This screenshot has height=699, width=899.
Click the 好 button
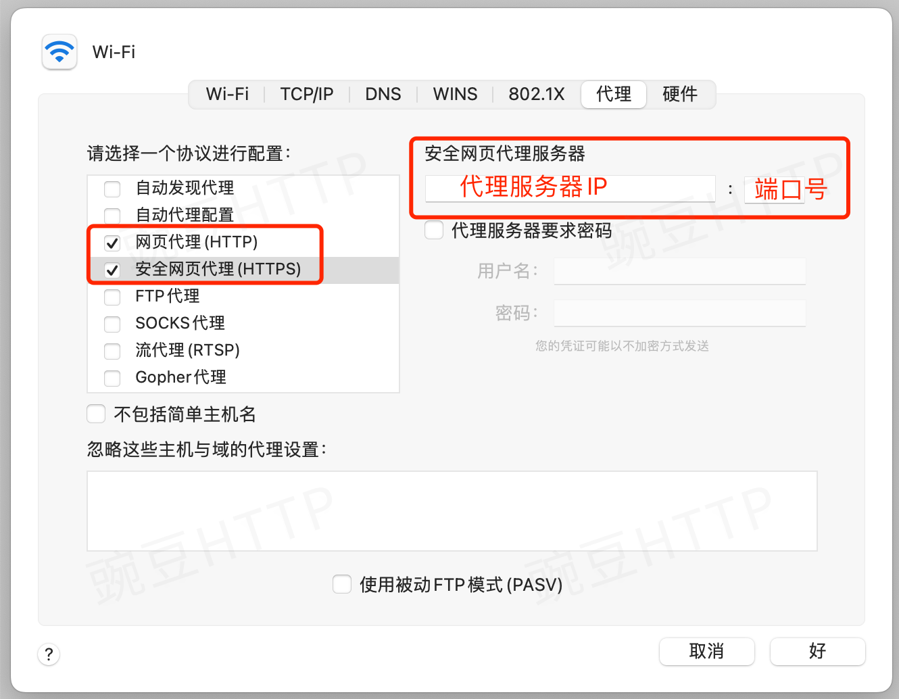tap(818, 651)
